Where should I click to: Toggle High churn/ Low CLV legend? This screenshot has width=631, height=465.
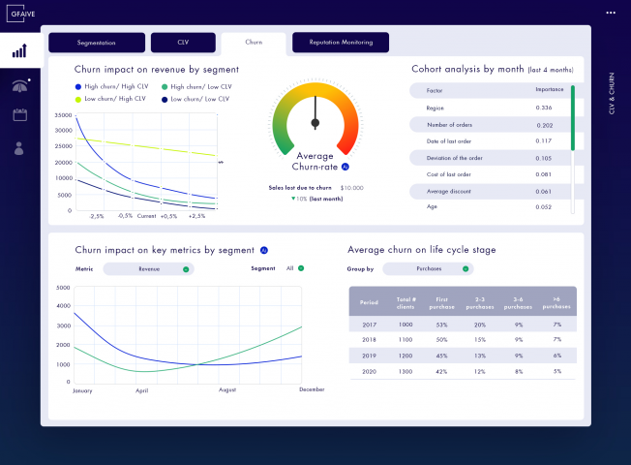[196, 86]
